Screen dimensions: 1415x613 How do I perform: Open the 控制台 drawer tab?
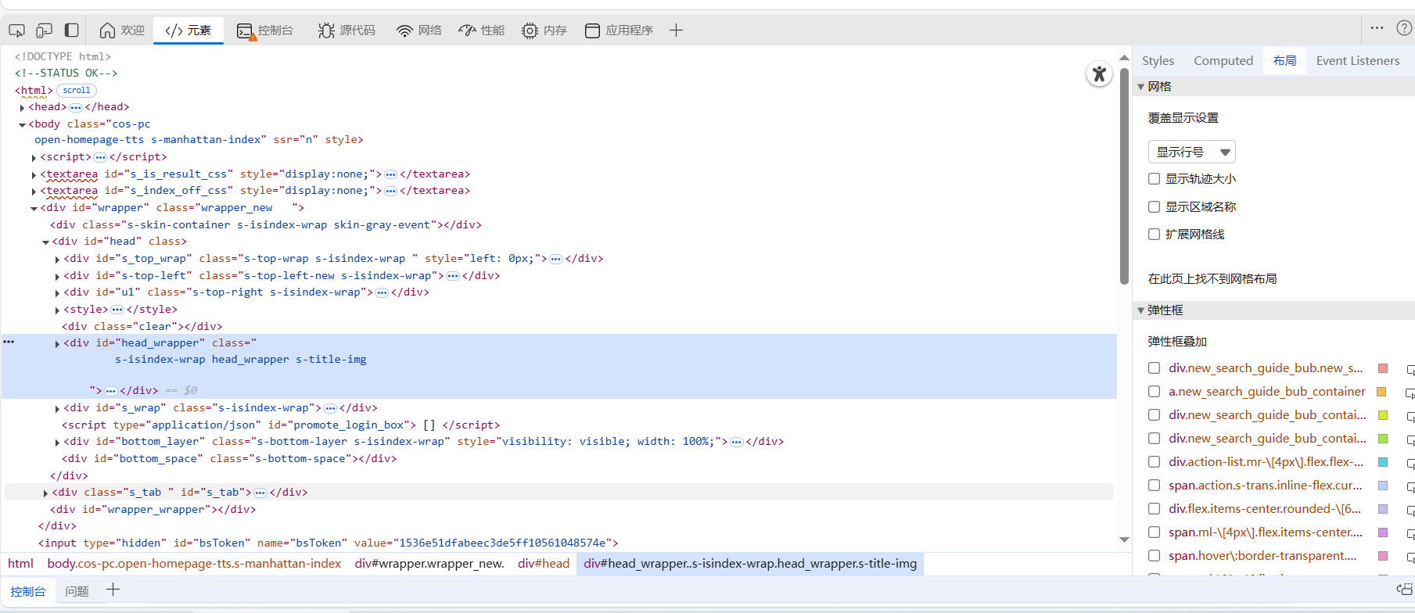tap(28, 591)
